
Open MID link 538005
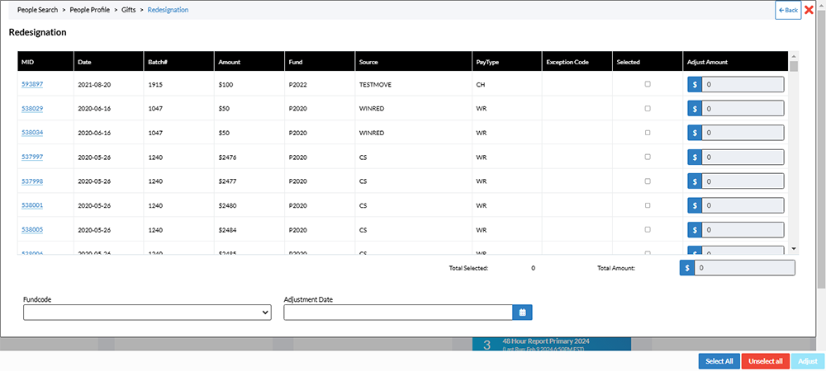(x=32, y=230)
